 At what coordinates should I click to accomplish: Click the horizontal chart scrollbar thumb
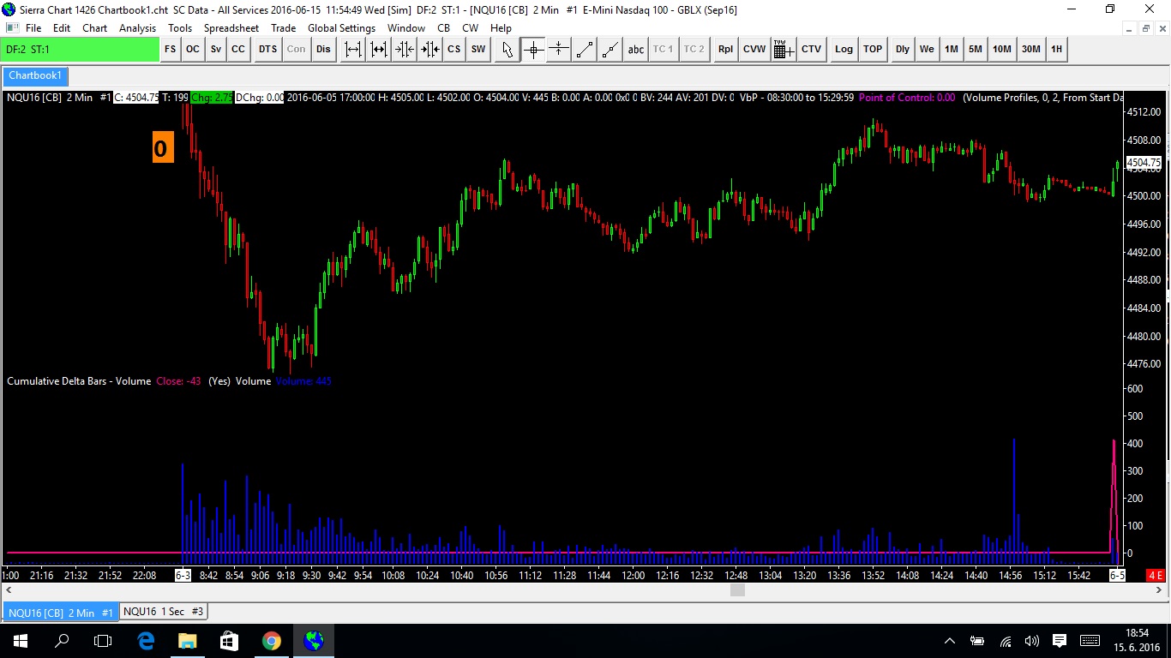[x=737, y=590]
